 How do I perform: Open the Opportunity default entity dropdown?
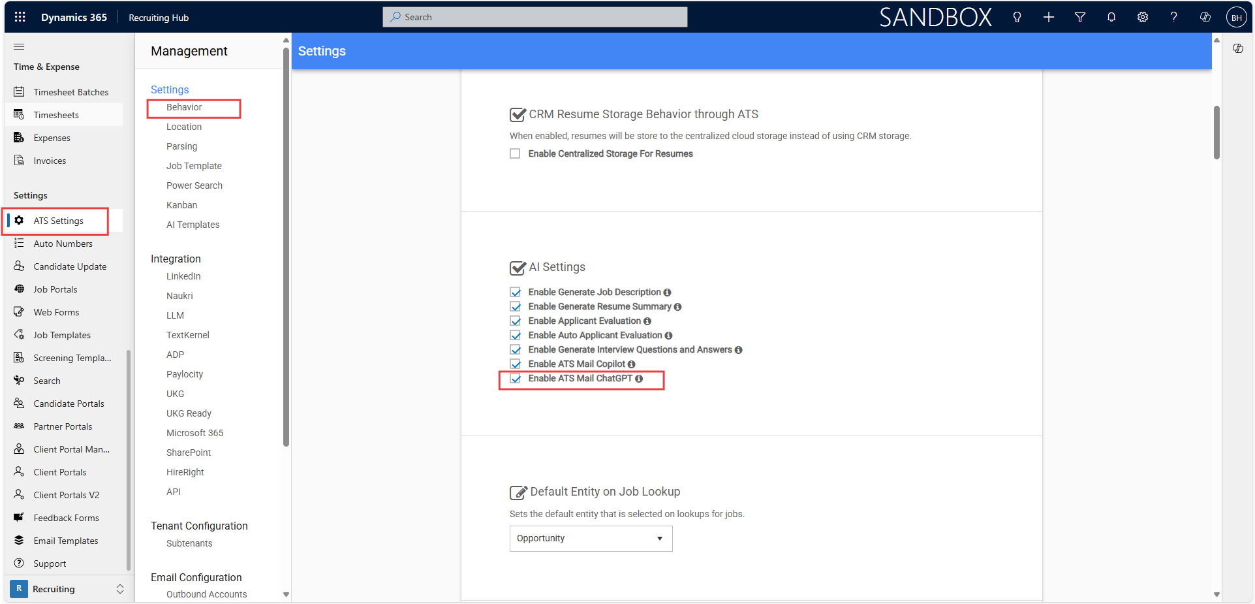pos(591,539)
